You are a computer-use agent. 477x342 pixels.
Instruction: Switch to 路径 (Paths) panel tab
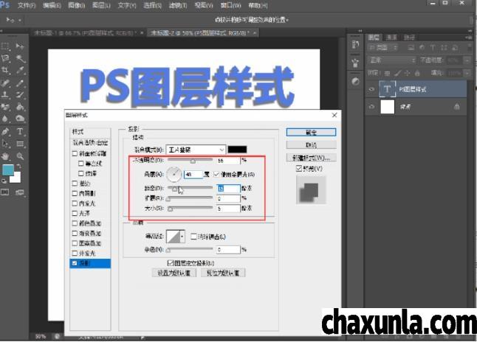[x=409, y=38]
